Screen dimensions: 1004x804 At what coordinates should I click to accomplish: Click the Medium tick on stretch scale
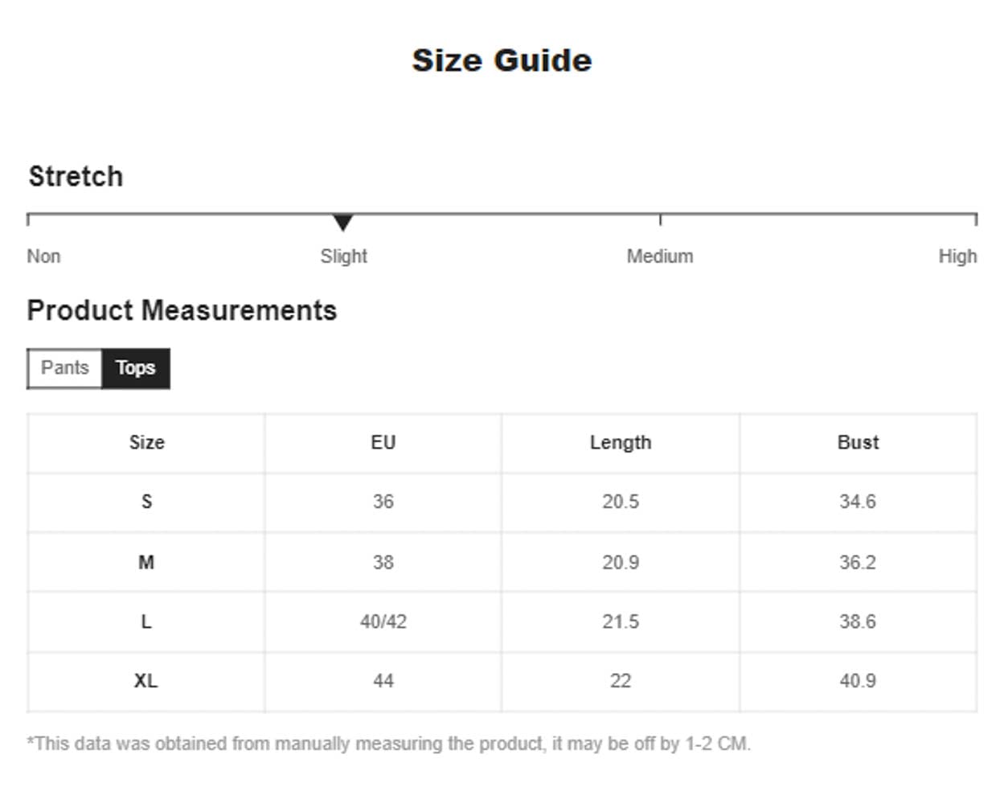[660, 219]
